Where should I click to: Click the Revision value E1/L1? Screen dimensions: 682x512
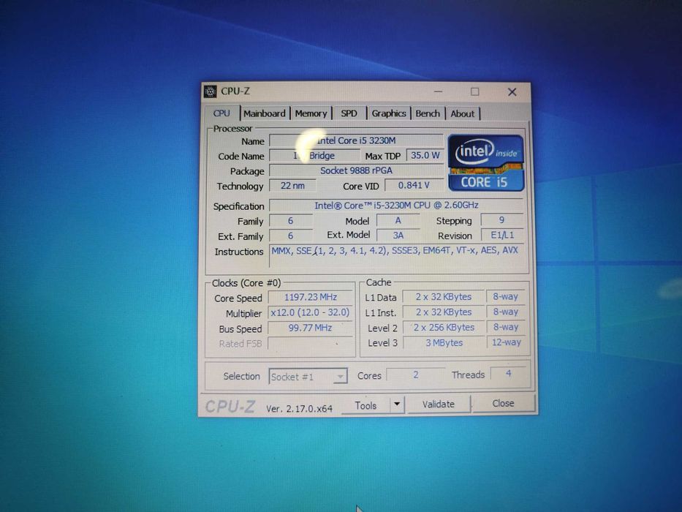click(502, 235)
